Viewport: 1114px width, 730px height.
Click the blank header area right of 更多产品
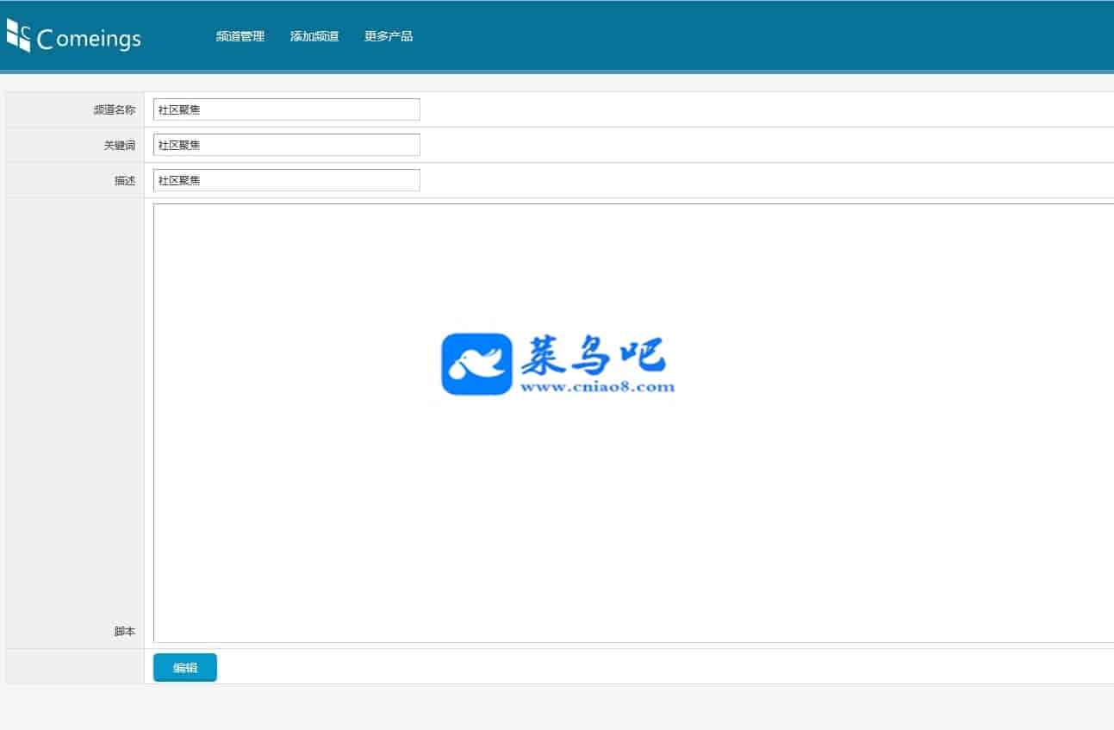point(732,36)
